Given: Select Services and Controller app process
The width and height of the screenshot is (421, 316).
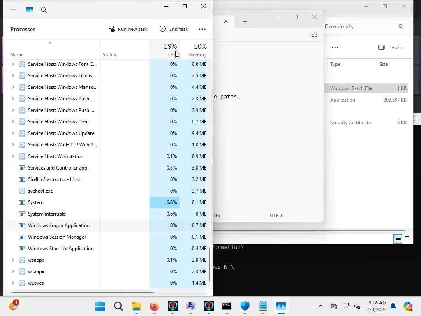Looking at the screenshot, I should pos(106,168).
